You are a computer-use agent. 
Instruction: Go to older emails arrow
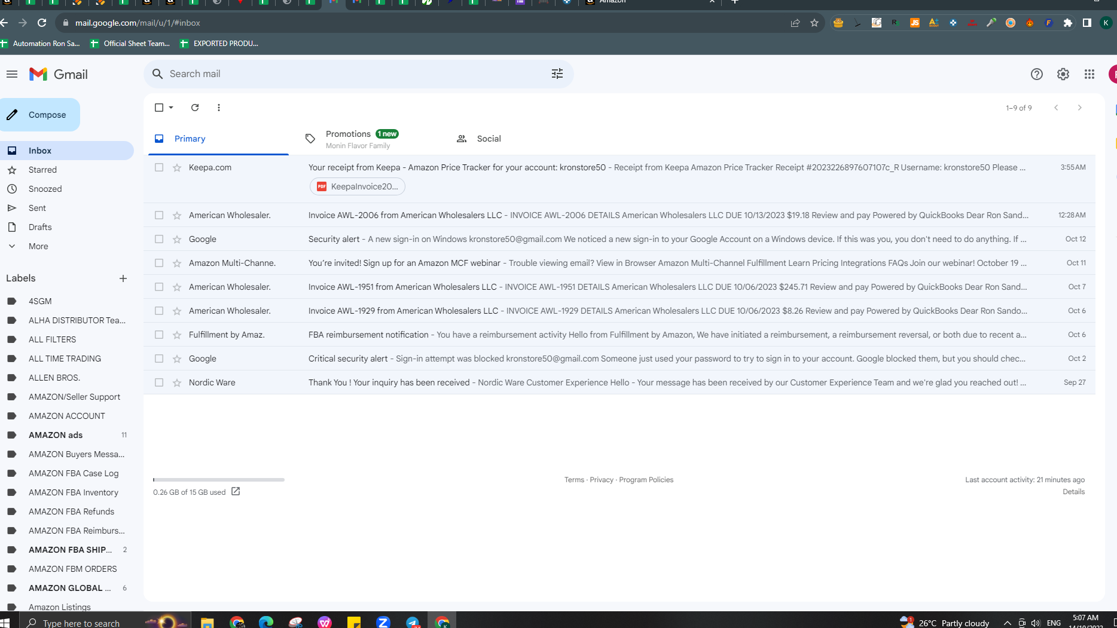(1080, 108)
